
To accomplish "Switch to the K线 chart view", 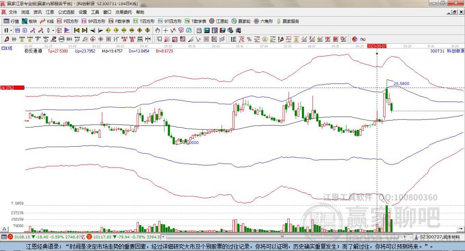I will pyautogui.click(x=47, y=21).
